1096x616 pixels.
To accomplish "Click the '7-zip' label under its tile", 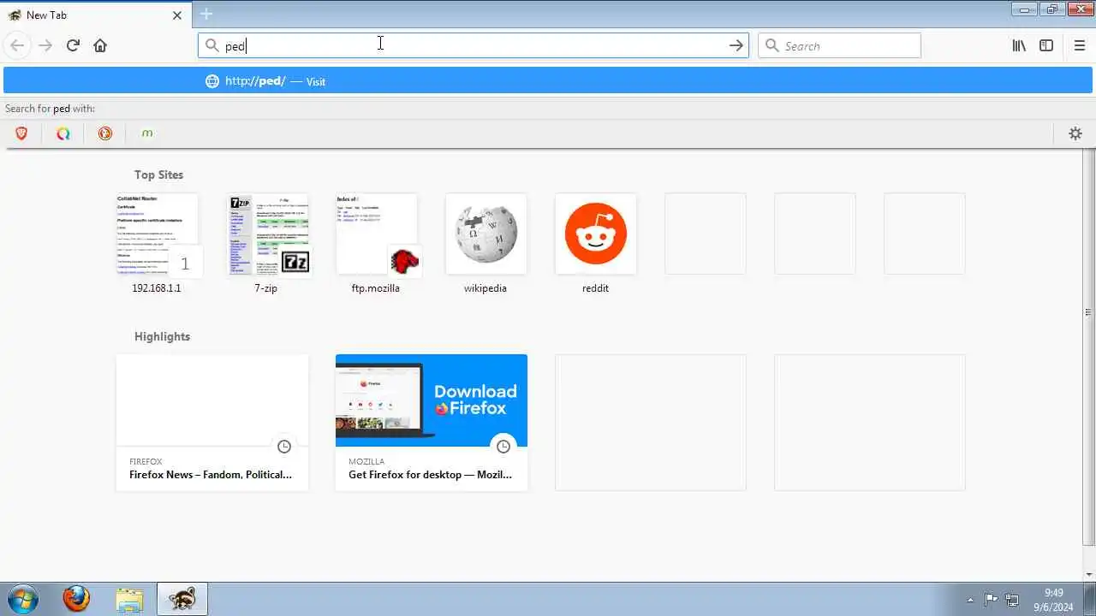I will click(x=266, y=288).
